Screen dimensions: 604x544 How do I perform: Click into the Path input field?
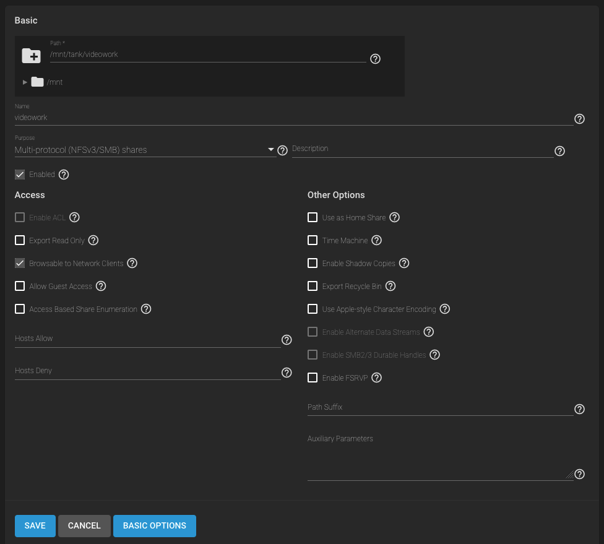(208, 54)
